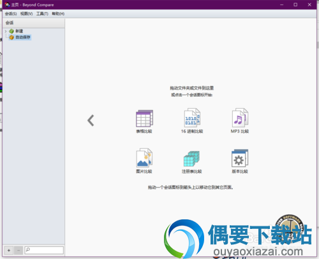Remove session with the minus button
This screenshot has height=259, width=319.
[x=19, y=250]
